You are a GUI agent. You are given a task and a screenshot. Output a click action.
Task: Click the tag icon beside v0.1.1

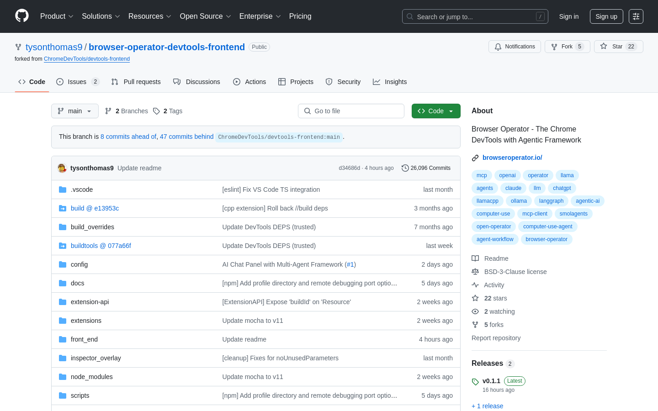[475, 382]
